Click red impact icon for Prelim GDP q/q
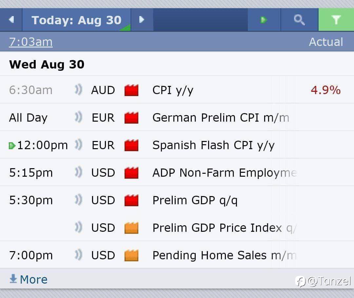 pos(131,200)
